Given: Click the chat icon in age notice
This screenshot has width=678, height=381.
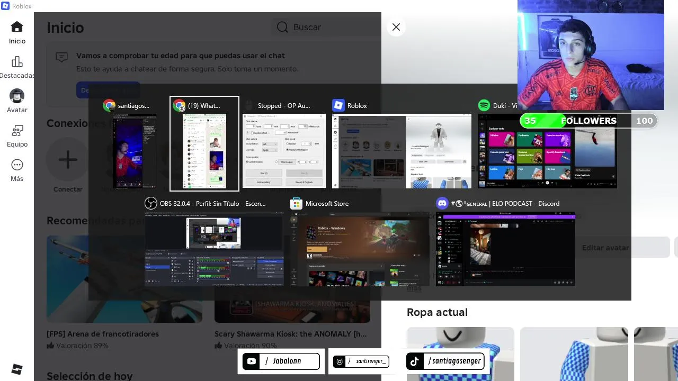Looking at the screenshot, I should [61, 57].
